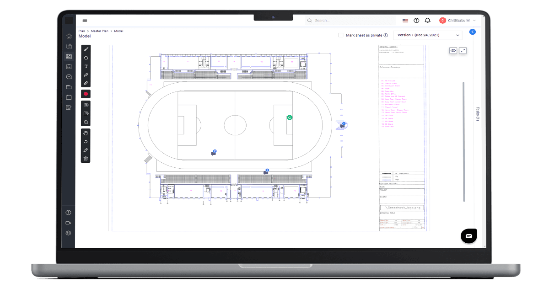Delete annotation with the trash tool
Image resolution: width=549 pixels, height=288 pixels.
pos(86,159)
